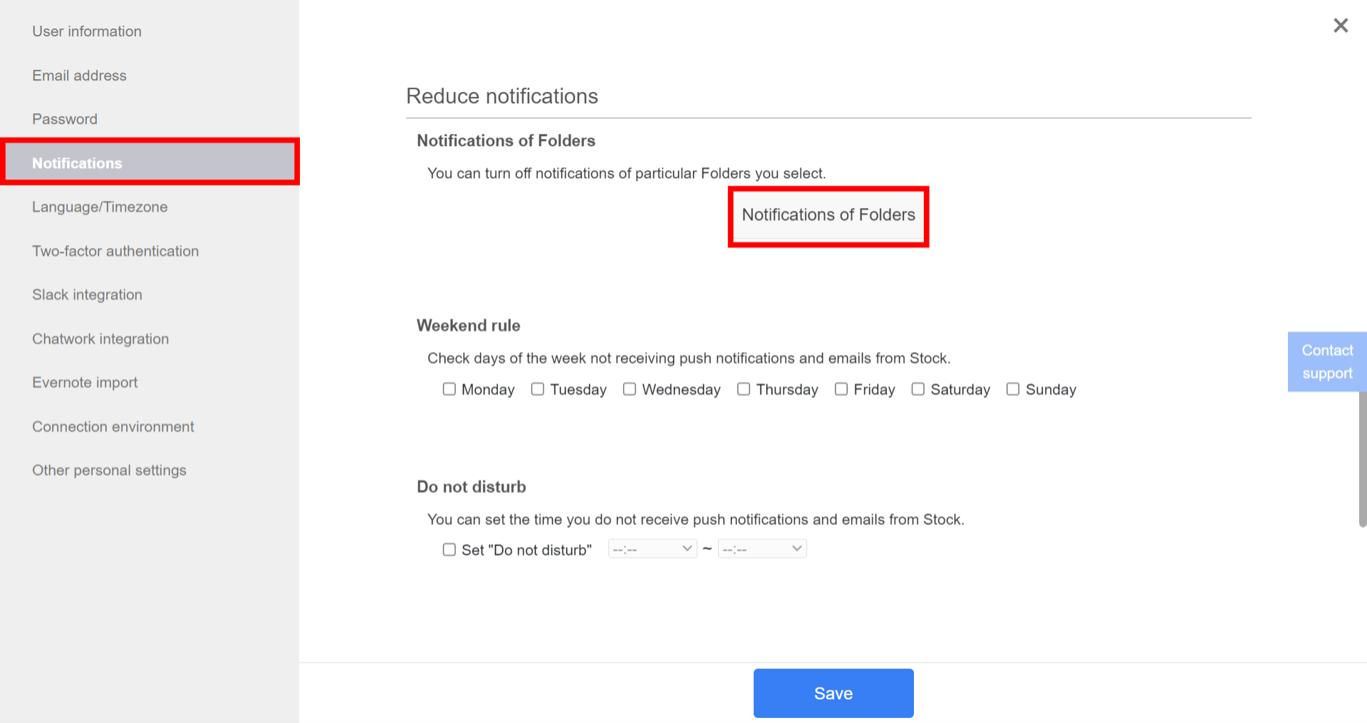
Task: Save the notification settings
Action: tap(833, 692)
